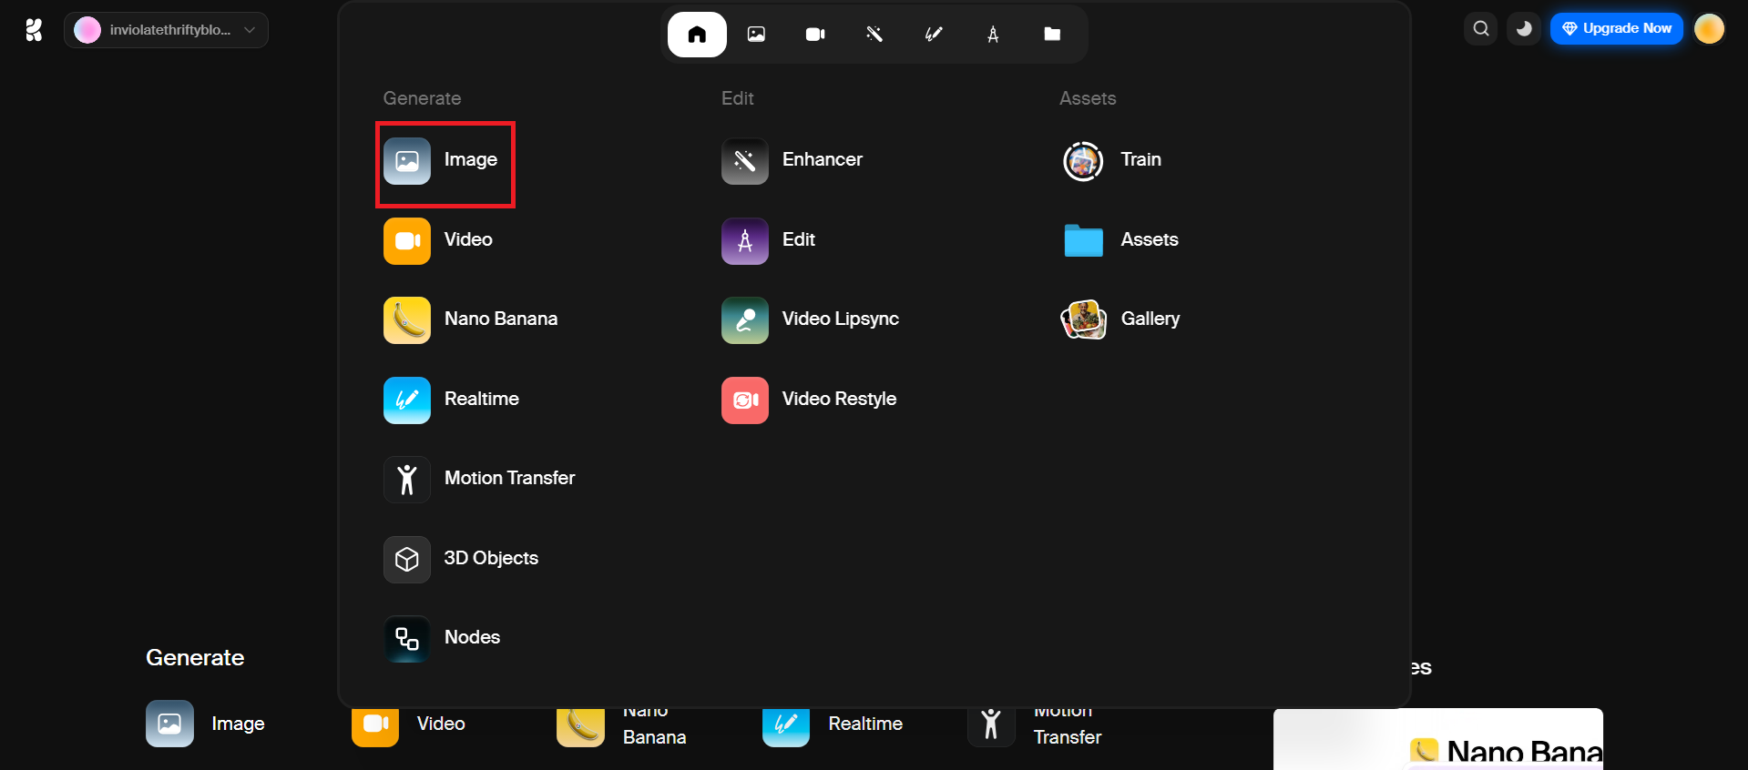Viewport: 1748px width, 770px height.
Task: Click the Nano Banana shortcut on the home page behind the menu
Action: pyautogui.click(x=623, y=727)
